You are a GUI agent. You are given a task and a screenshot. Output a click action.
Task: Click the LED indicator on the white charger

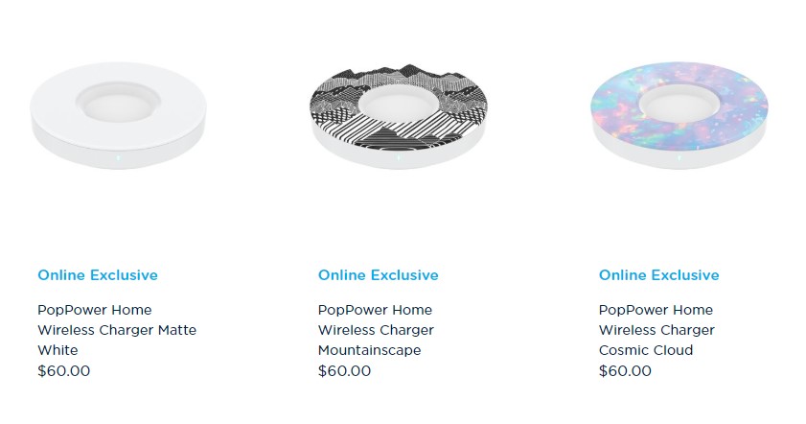tap(117, 158)
